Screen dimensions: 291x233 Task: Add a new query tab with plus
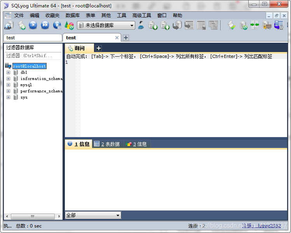(x=99, y=48)
